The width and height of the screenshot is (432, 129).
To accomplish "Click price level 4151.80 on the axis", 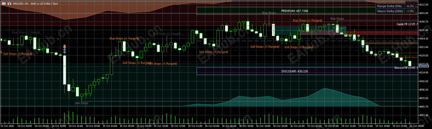I will click(x=423, y=47).
